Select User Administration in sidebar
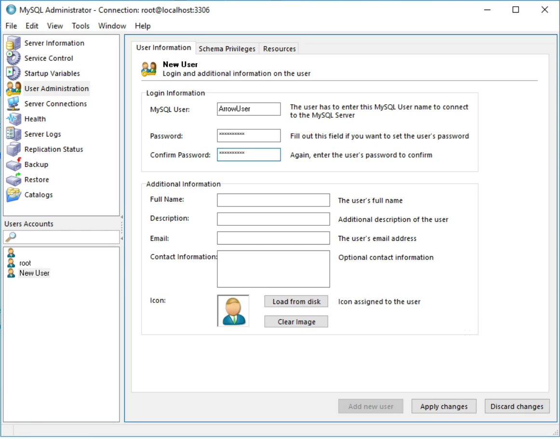 point(56,88)
